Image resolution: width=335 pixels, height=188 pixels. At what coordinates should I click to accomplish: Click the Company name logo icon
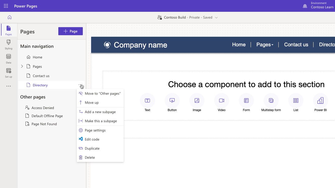107,45
